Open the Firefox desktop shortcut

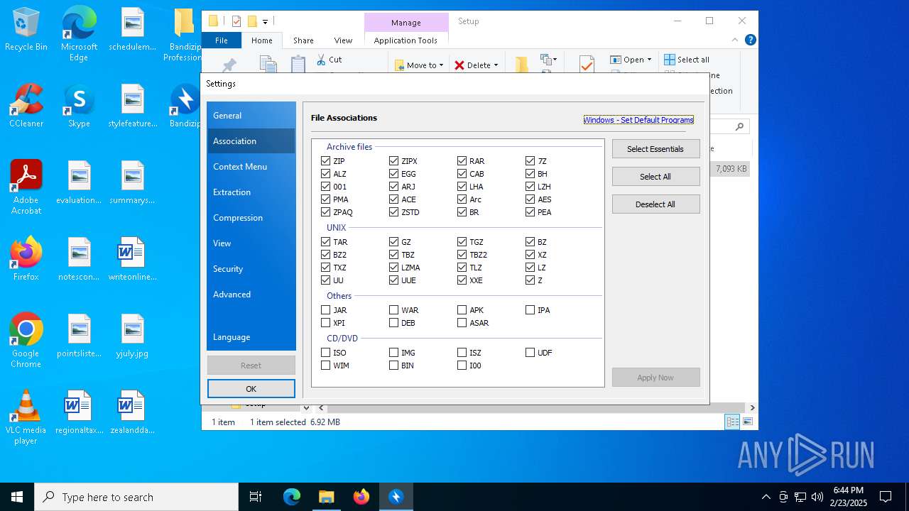(x=26, y=259)
